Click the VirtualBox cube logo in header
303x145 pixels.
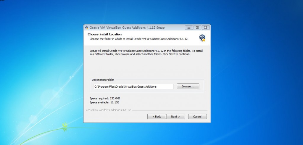click(x=202, y=38)
